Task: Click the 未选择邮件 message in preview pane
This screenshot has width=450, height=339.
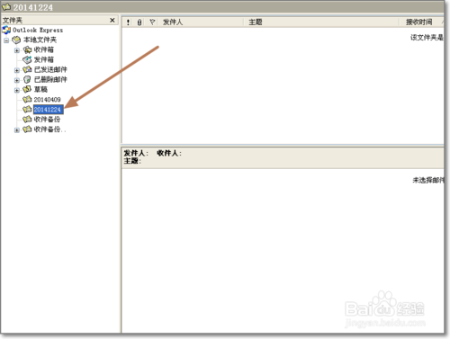Action: click(x=428, y=180)
